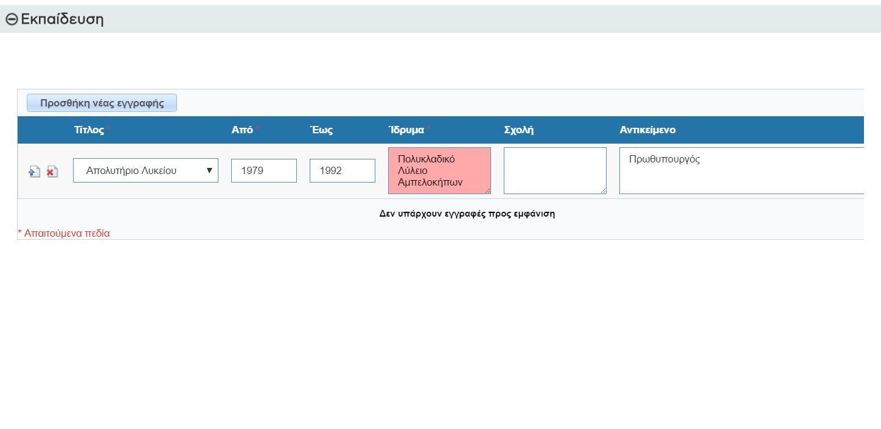Click the Σχολή column header
Image resolution: width=881 pixels, height=429 pixels.
[518, 130]
